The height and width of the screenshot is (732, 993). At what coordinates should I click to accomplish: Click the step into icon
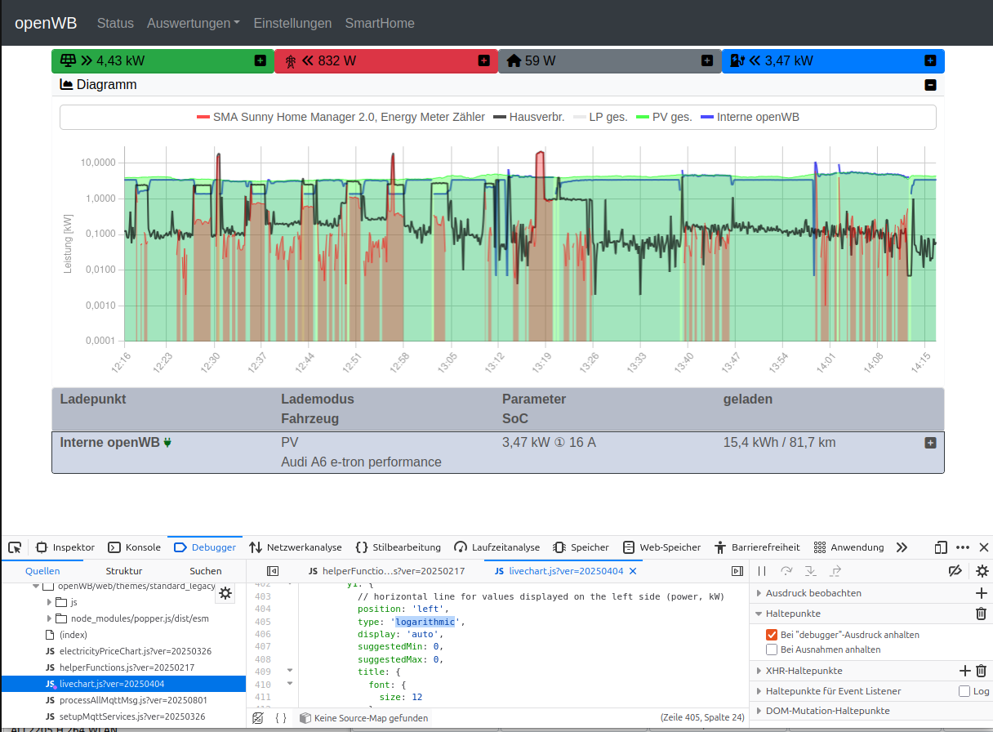pyautogui.click(x=809, y=571)
